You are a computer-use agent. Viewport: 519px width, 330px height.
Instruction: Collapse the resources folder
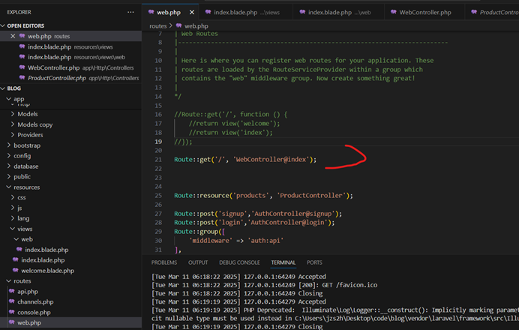pyautogui.click(x=9, y=187)
